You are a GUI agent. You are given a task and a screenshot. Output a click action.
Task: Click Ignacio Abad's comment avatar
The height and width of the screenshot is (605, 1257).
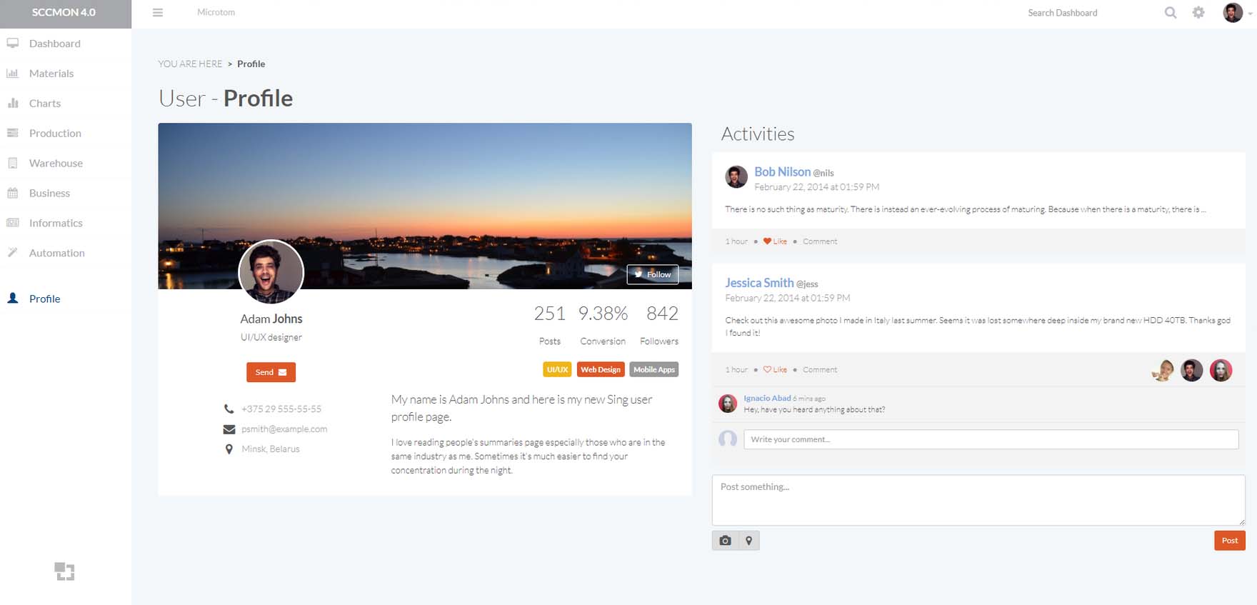728,404
